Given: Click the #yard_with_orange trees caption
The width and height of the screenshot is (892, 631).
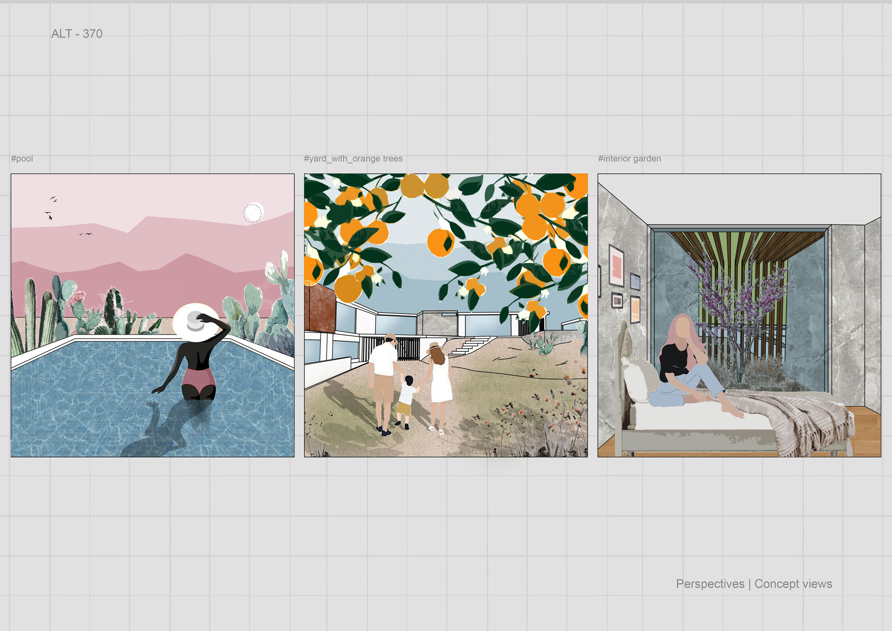Looking at the screenshot, I should [353, 158].
